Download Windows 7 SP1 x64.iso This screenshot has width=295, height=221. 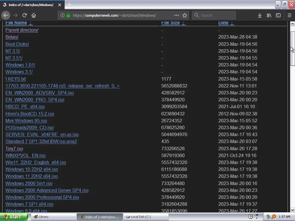click(x=29, y=205)
